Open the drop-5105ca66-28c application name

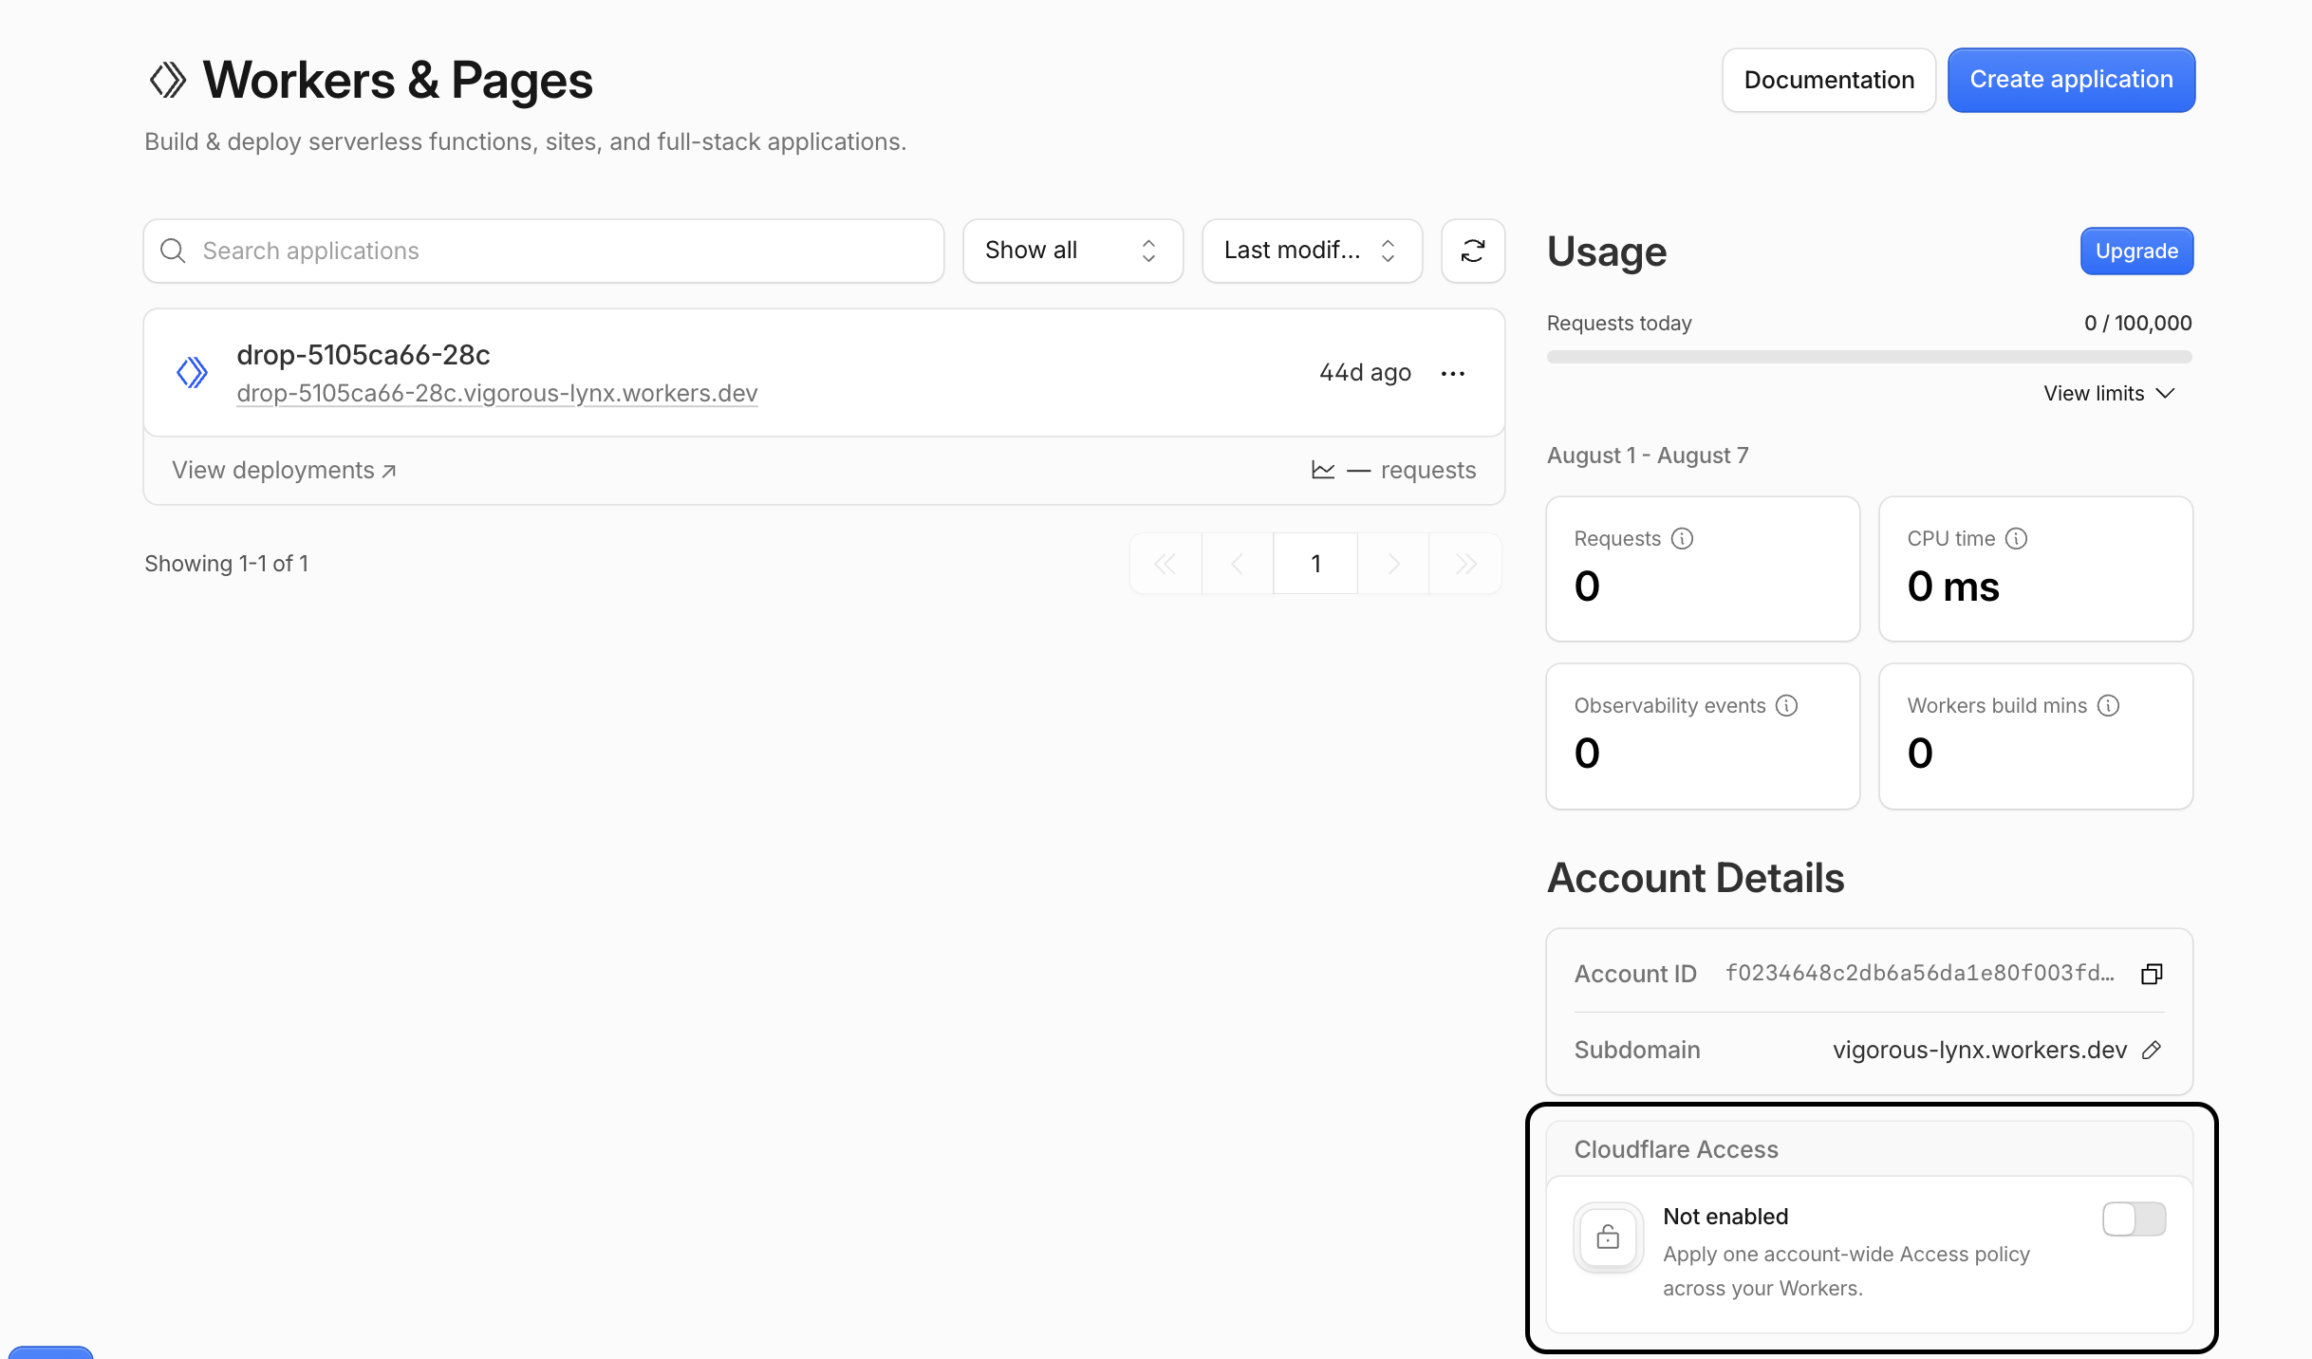[364, 354]
